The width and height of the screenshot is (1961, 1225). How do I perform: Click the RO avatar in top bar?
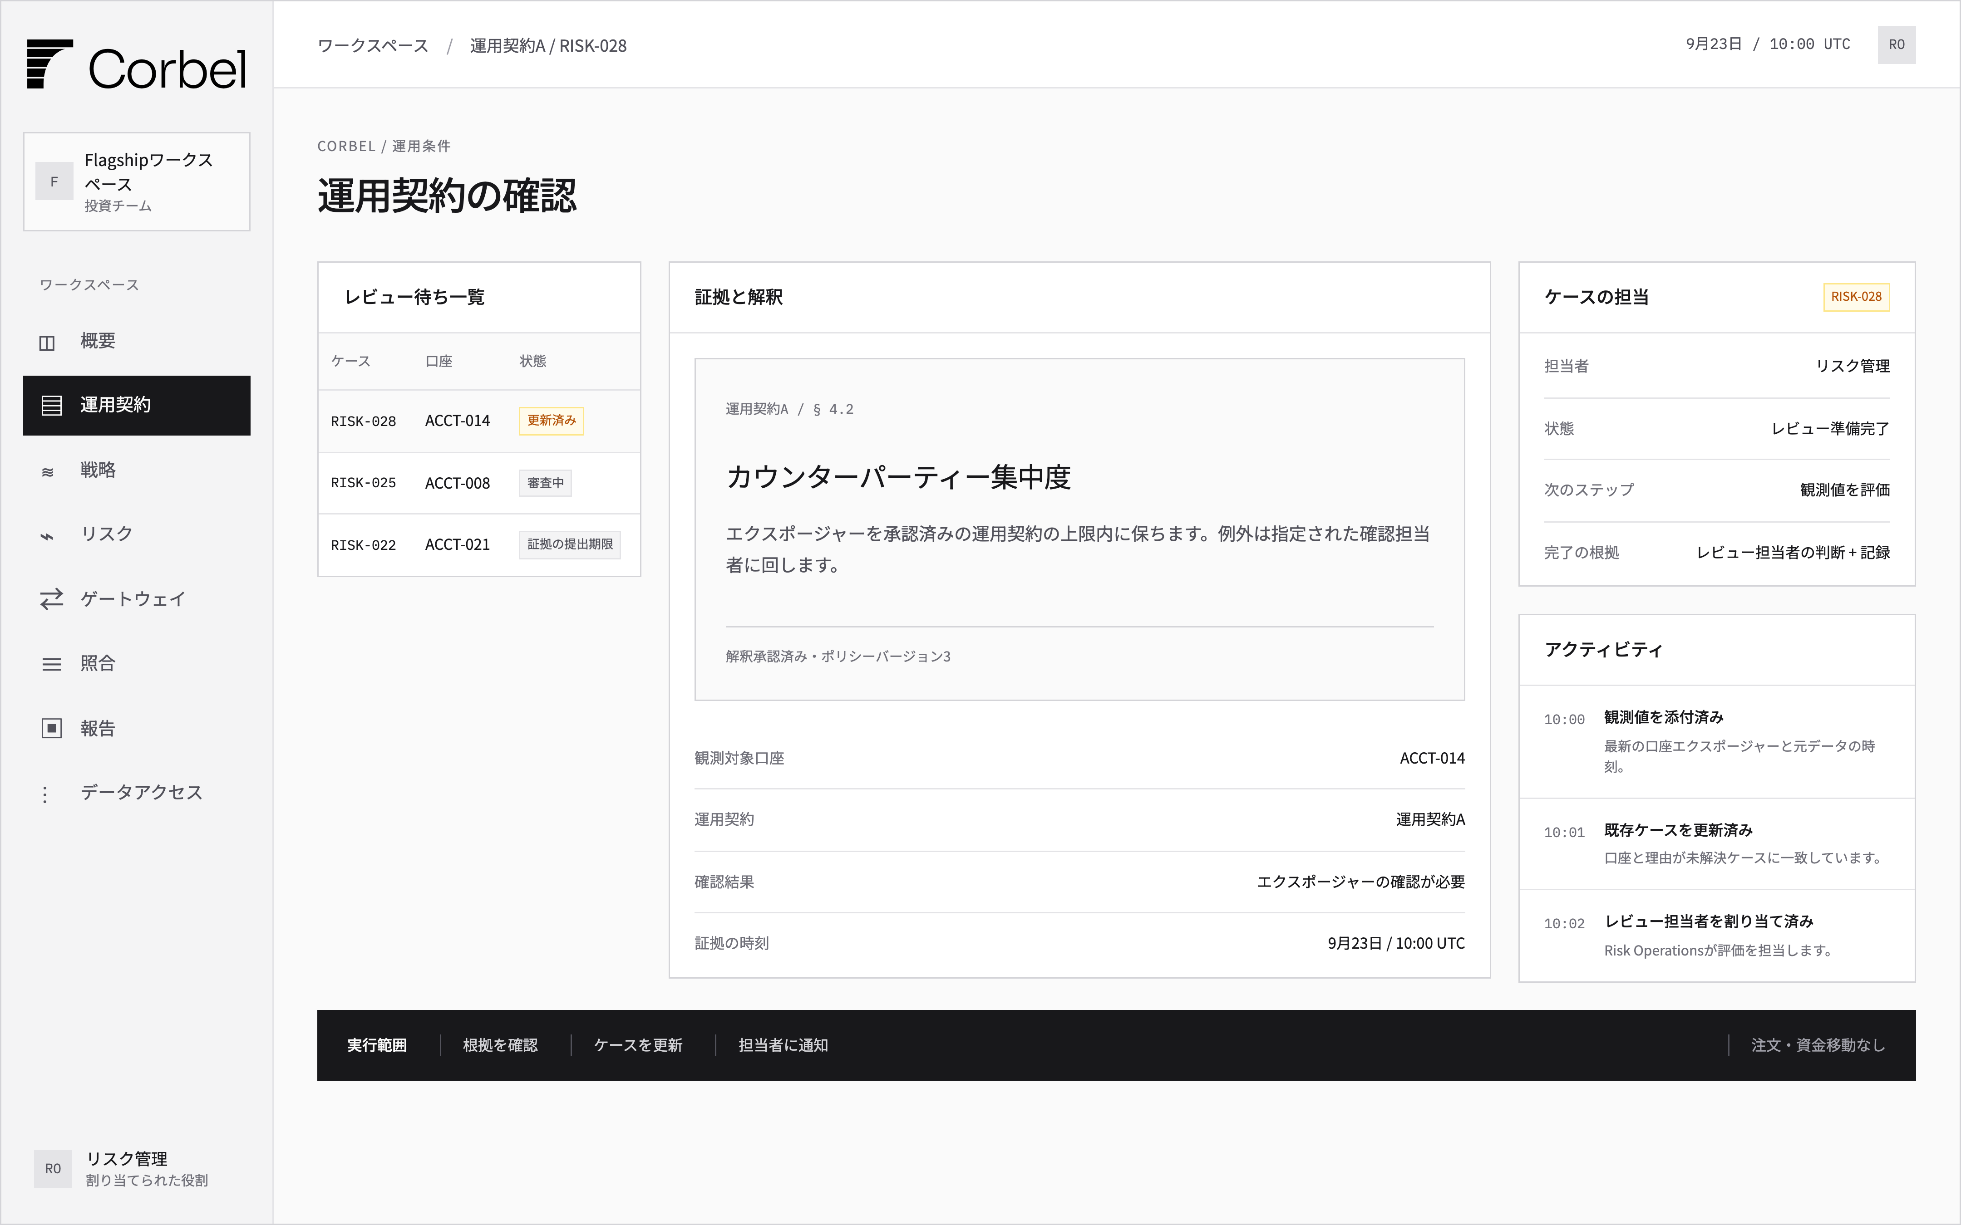(1896, 44)
